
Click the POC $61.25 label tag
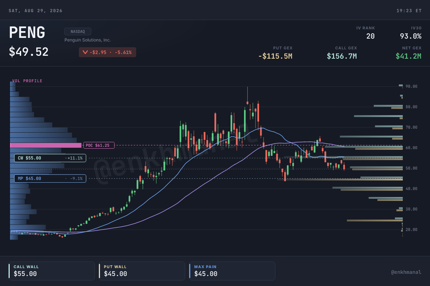(99, 145)
